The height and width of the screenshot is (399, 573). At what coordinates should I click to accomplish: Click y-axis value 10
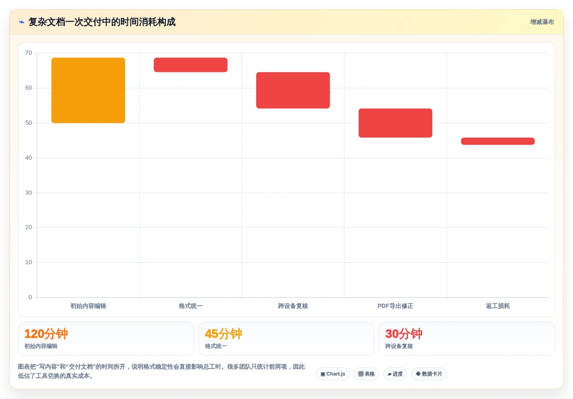point(29,262)
